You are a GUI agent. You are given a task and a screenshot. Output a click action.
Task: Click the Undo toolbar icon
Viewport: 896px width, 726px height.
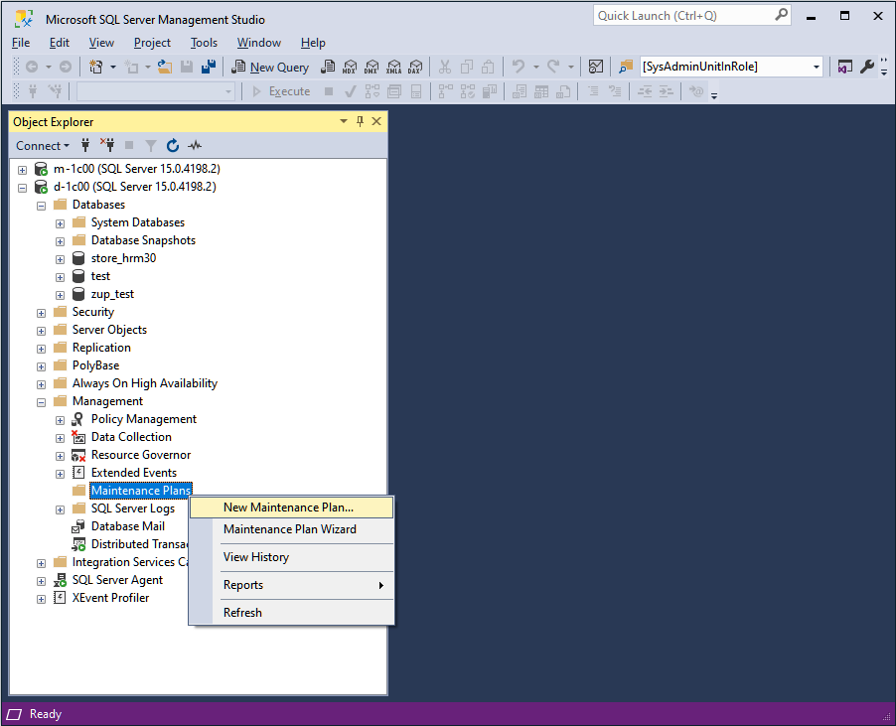point(519,67)
